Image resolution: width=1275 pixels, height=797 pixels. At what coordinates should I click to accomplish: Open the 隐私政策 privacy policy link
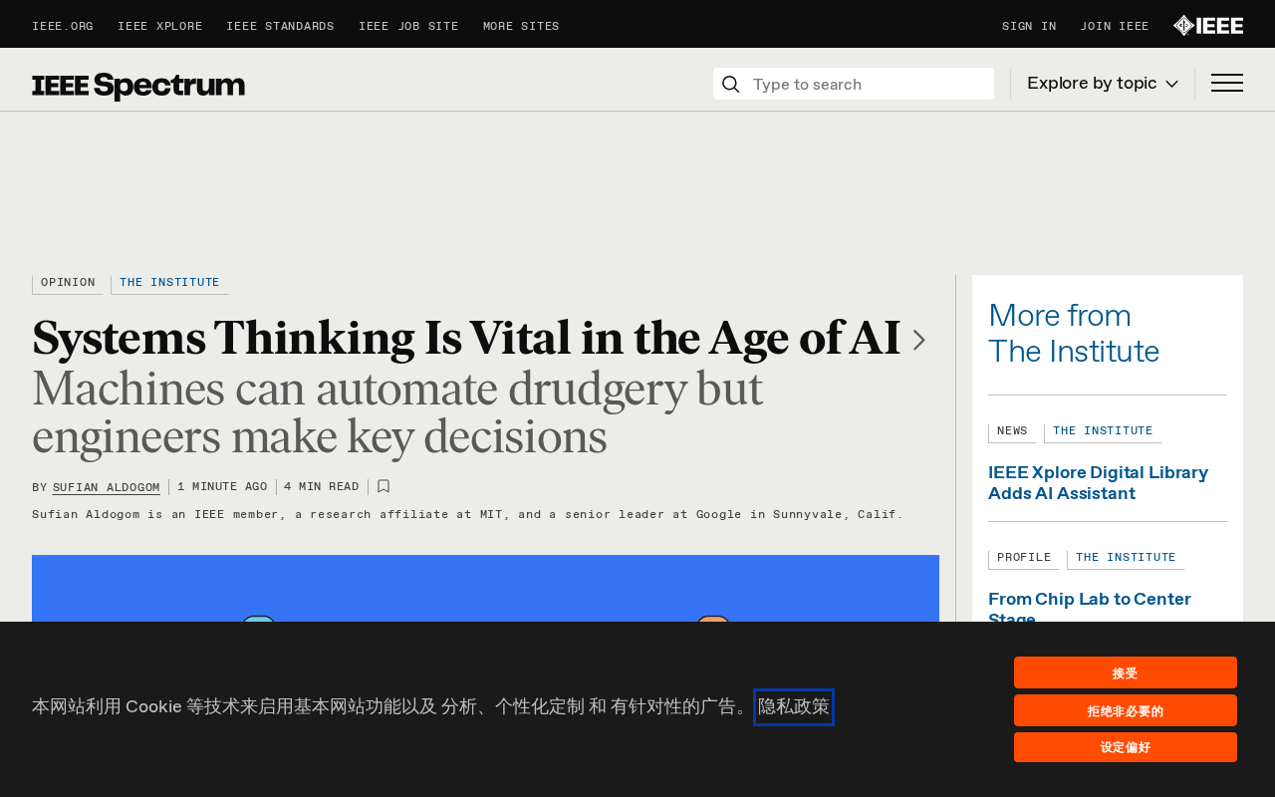[x=794, y=707]
